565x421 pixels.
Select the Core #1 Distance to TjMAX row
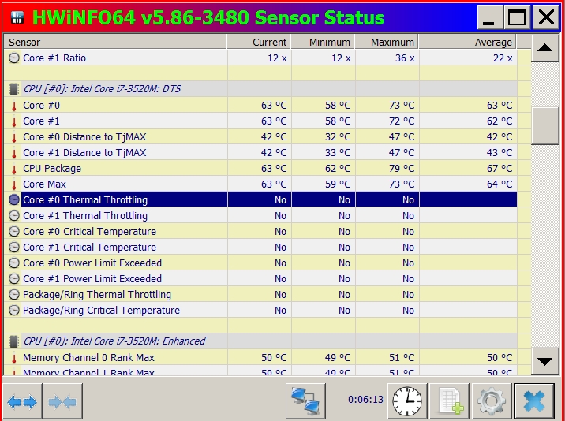tap(260, 153)
